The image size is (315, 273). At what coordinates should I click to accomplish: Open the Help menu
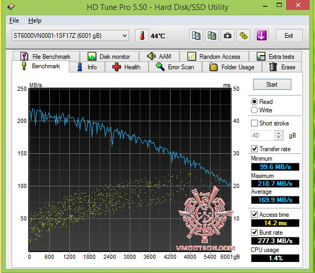click(35, 20)
